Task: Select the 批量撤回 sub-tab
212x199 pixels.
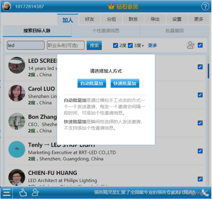Action: point(174,31)
